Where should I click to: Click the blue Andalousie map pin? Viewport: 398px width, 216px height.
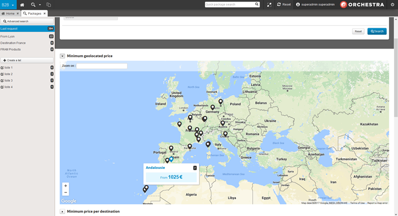(171, 159)
